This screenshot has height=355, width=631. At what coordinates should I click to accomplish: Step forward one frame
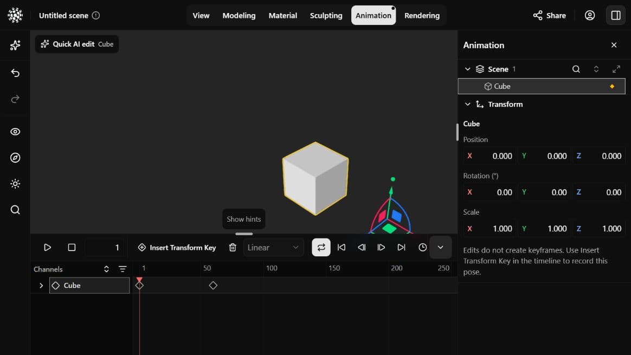381,248
